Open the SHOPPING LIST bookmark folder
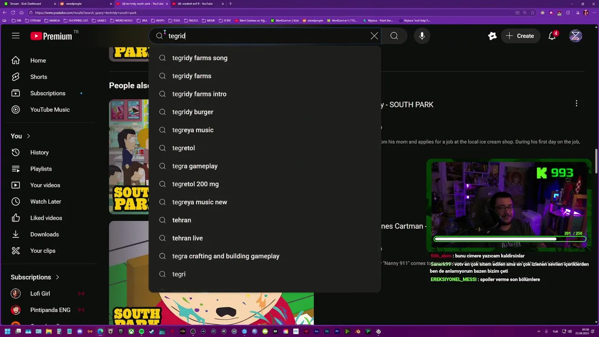599x337 pixels. [75, 21]
